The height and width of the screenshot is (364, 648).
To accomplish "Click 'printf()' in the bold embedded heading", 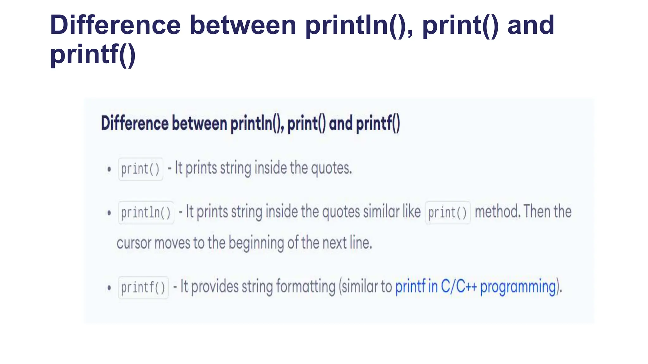I will coord(378,123).
